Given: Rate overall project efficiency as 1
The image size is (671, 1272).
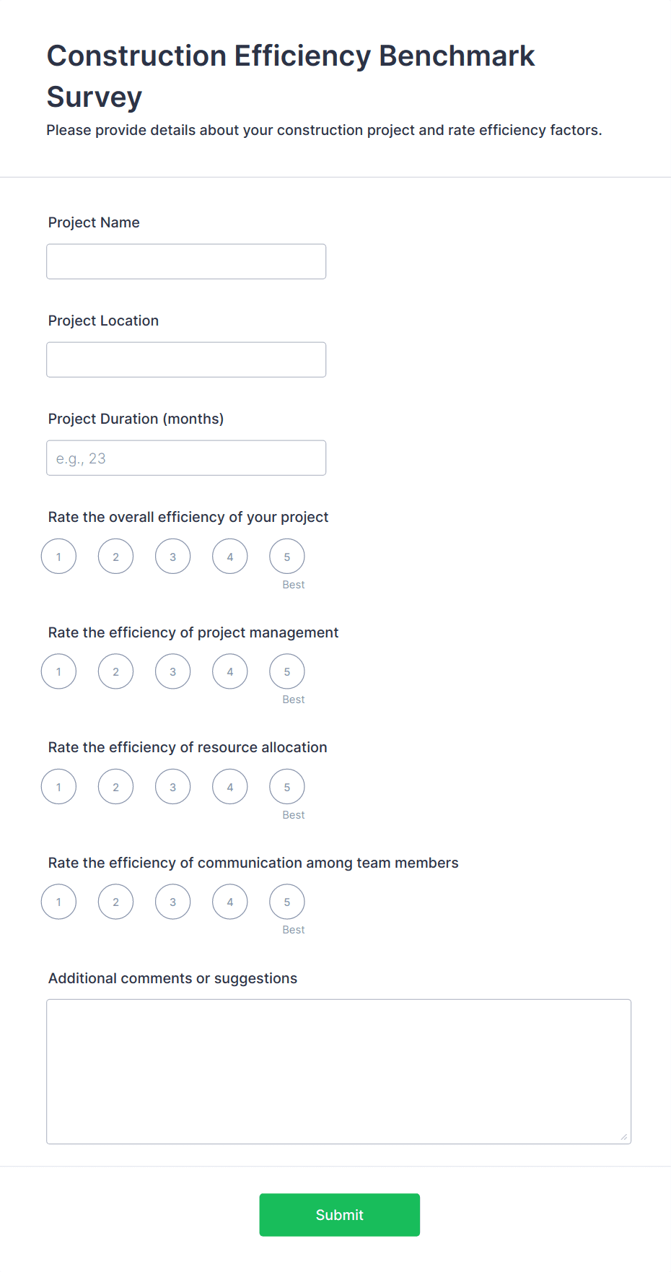Looking at the screenshot, I should coord(58,557).
